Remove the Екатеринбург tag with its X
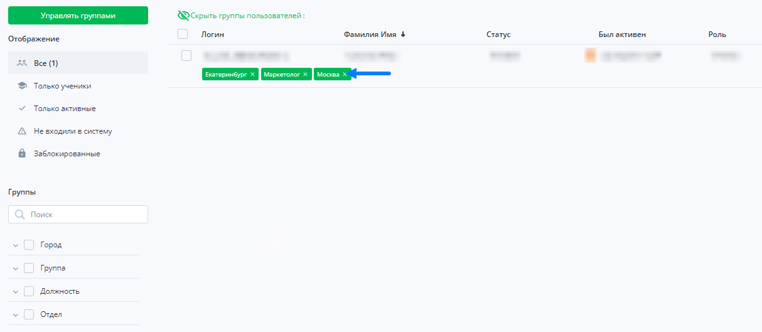The width and height of the screenshot is (762, 332). (x=253, y=75)
